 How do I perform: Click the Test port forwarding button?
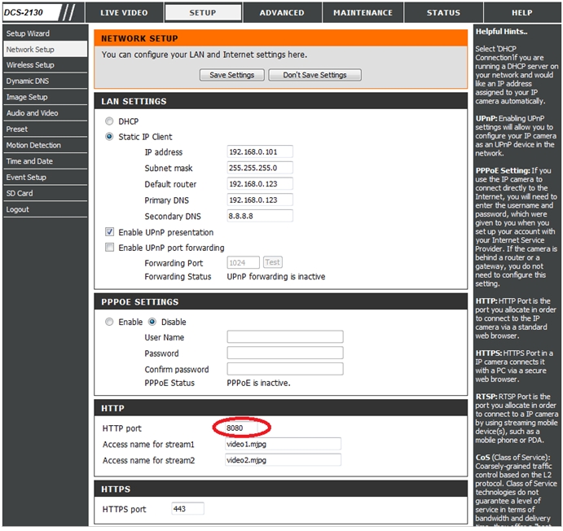pyautogui.click(x=272, y=262)
